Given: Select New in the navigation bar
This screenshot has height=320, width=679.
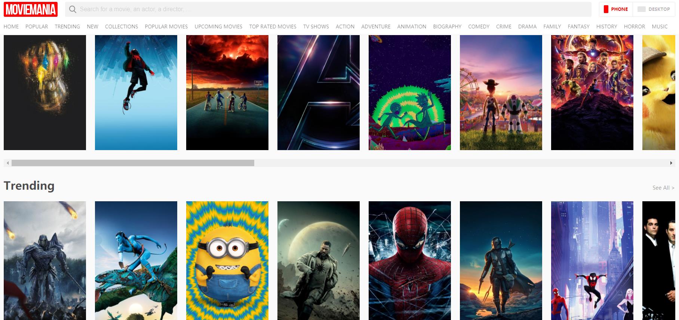Looking at the screenshot, I should (x=92, y=27).
